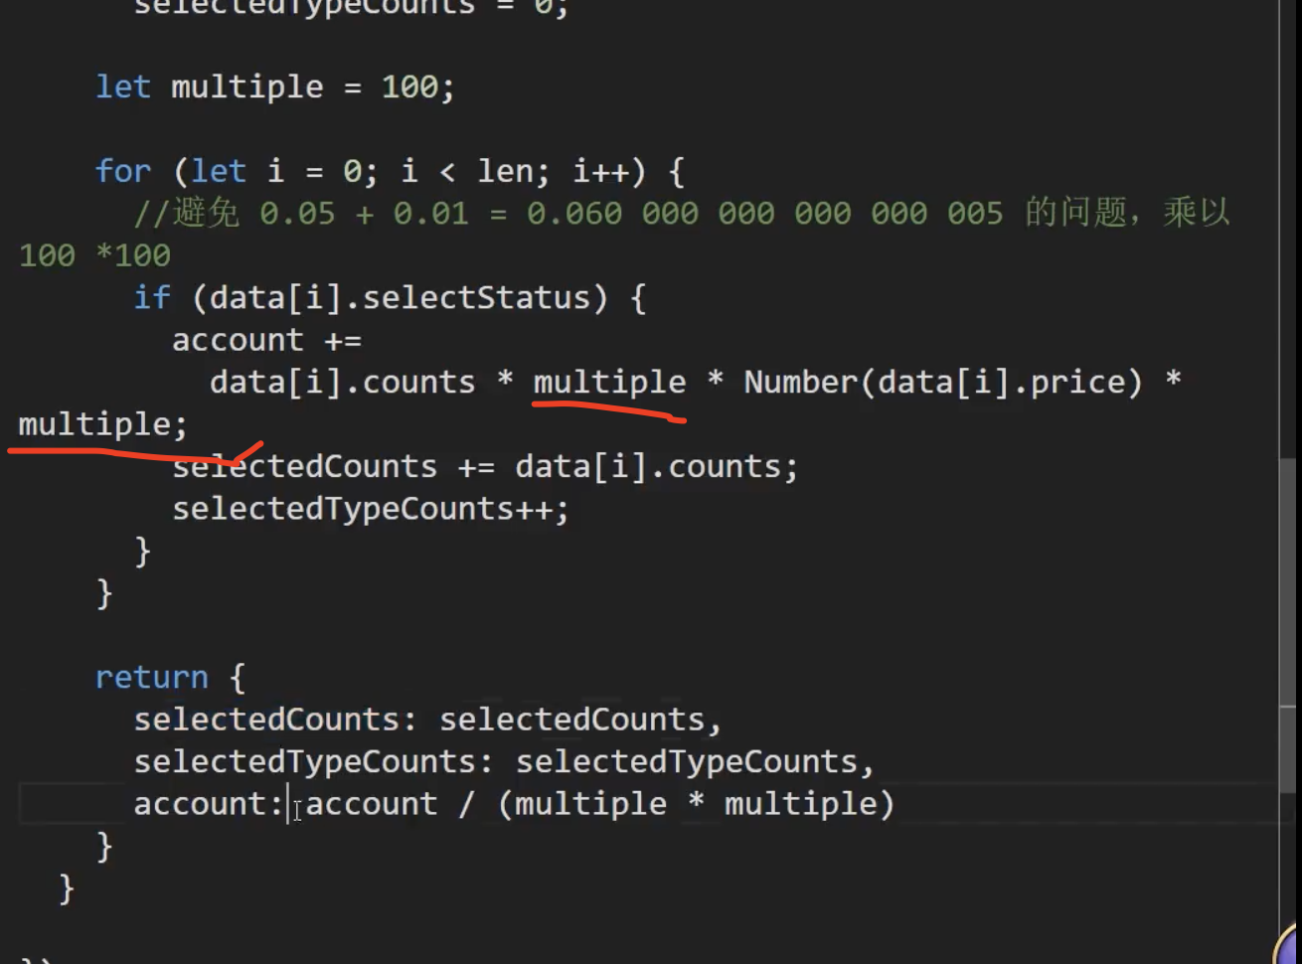Click the wrapped comment text "100 *100"
The width and height of the screenshot is (1302, 964).
95,255
